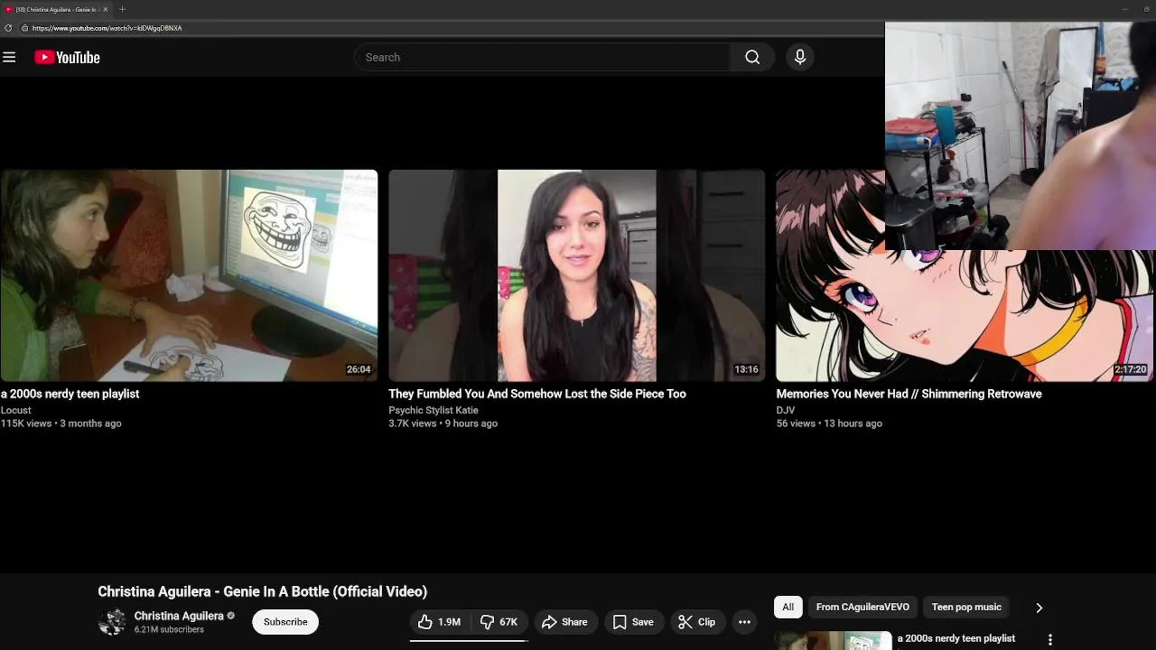Open sidebar 'a 2000s nerdy teen playlist' title
Screen dimensions: 1156x650
click(x=956, y=638)
